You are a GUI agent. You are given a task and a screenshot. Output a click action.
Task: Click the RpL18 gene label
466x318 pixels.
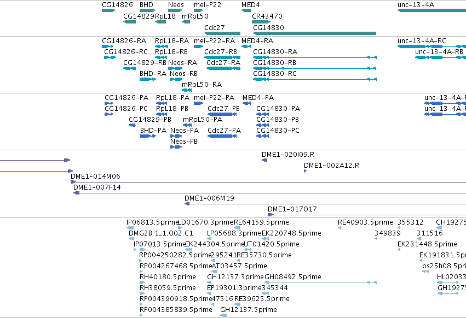pyautogui.click(x=165, y=16)
